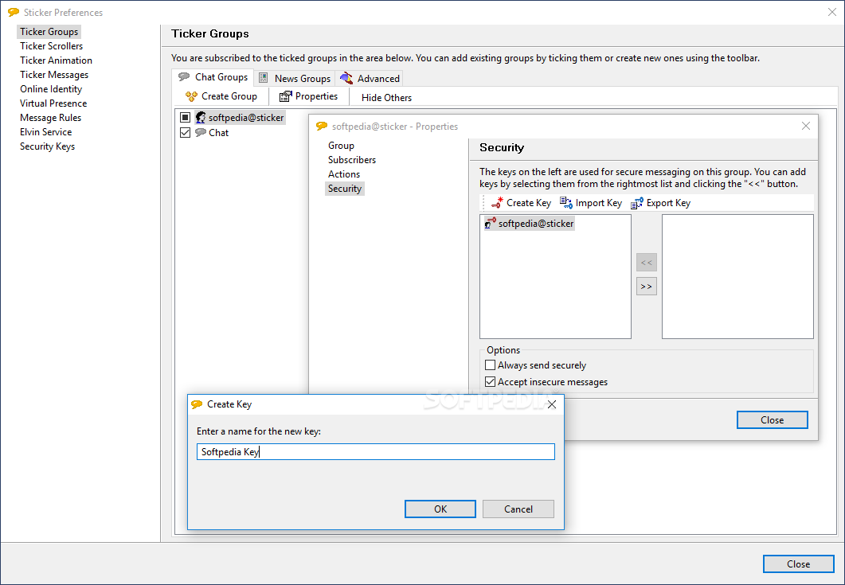Click the softpedia@sticker group avatar icon
Viewport: 845px width, 585px height.
click(x=201, y=118)
